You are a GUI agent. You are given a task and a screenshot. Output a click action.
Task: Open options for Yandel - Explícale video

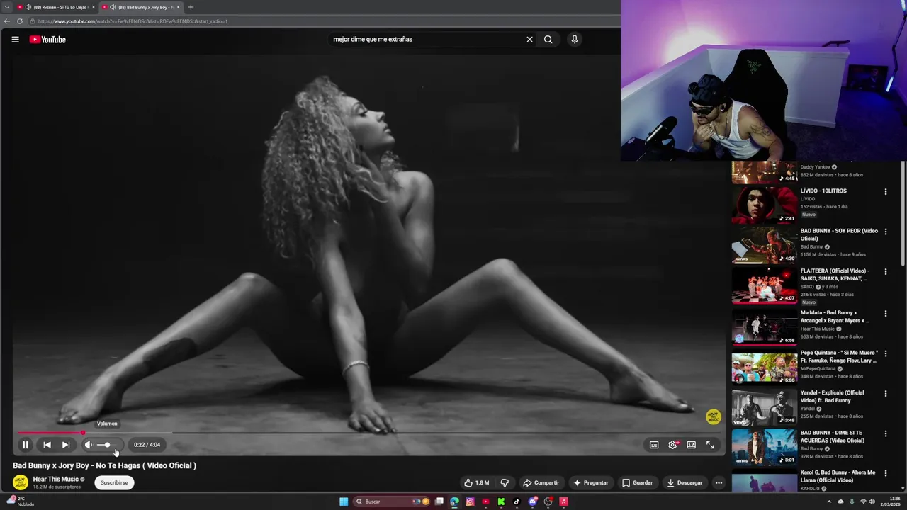(885, 393)
